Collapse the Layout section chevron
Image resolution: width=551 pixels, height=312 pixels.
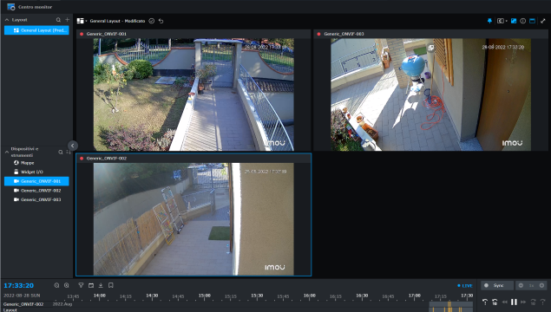7,20
